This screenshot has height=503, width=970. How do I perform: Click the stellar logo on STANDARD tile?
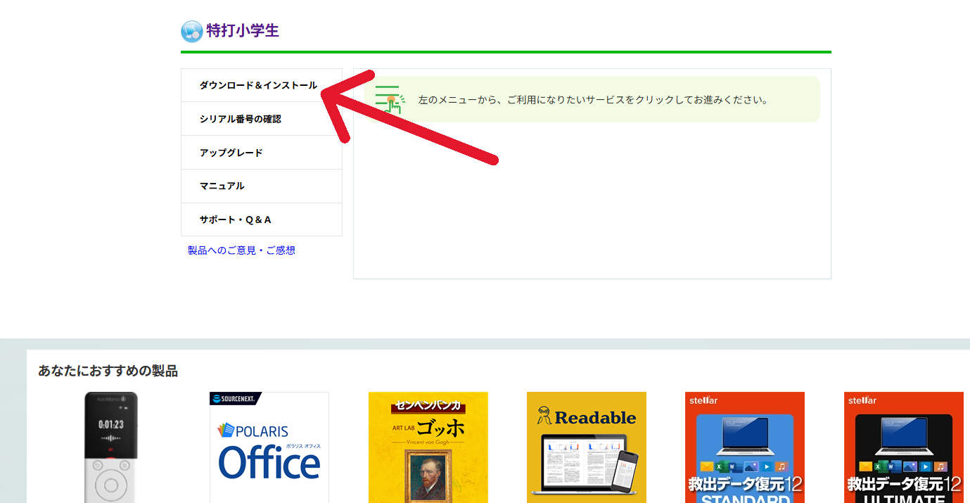click(x=703, y=400)
